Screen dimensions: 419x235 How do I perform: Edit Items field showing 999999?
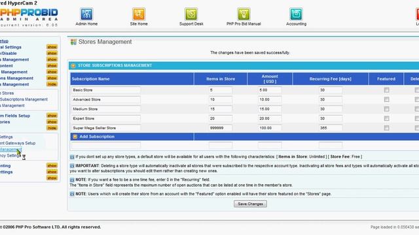(x=221, y=128)
